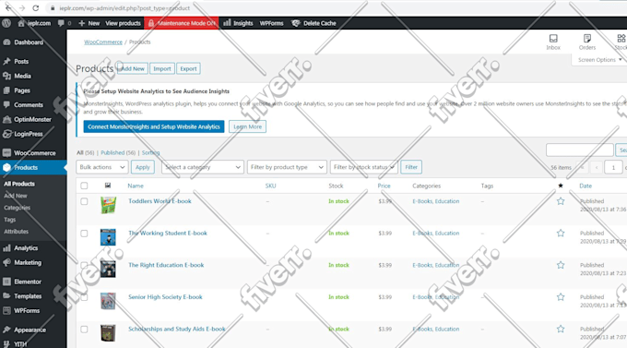Click the New plus item in admin bar
The width and height of the screenshot is (627, 348).
pos(89,23)
